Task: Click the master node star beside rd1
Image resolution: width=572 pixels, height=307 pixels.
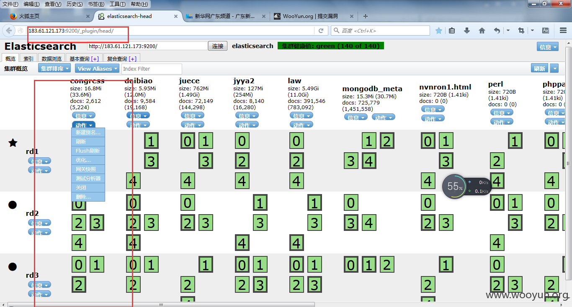Action: [13, 143]
